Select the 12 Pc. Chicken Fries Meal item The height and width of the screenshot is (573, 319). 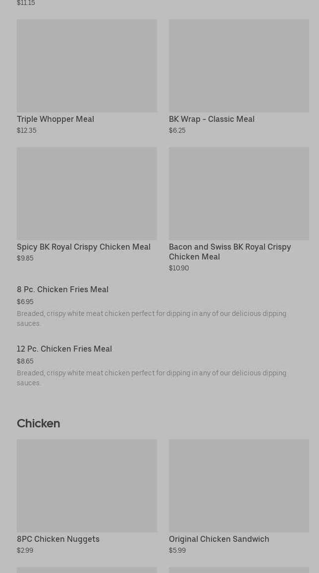64,349
